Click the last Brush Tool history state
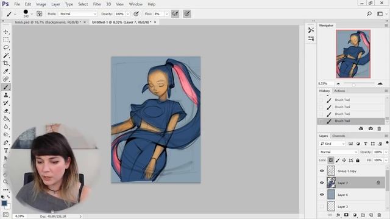The height and width of the screenshot is (219, 390). point(351,121)
